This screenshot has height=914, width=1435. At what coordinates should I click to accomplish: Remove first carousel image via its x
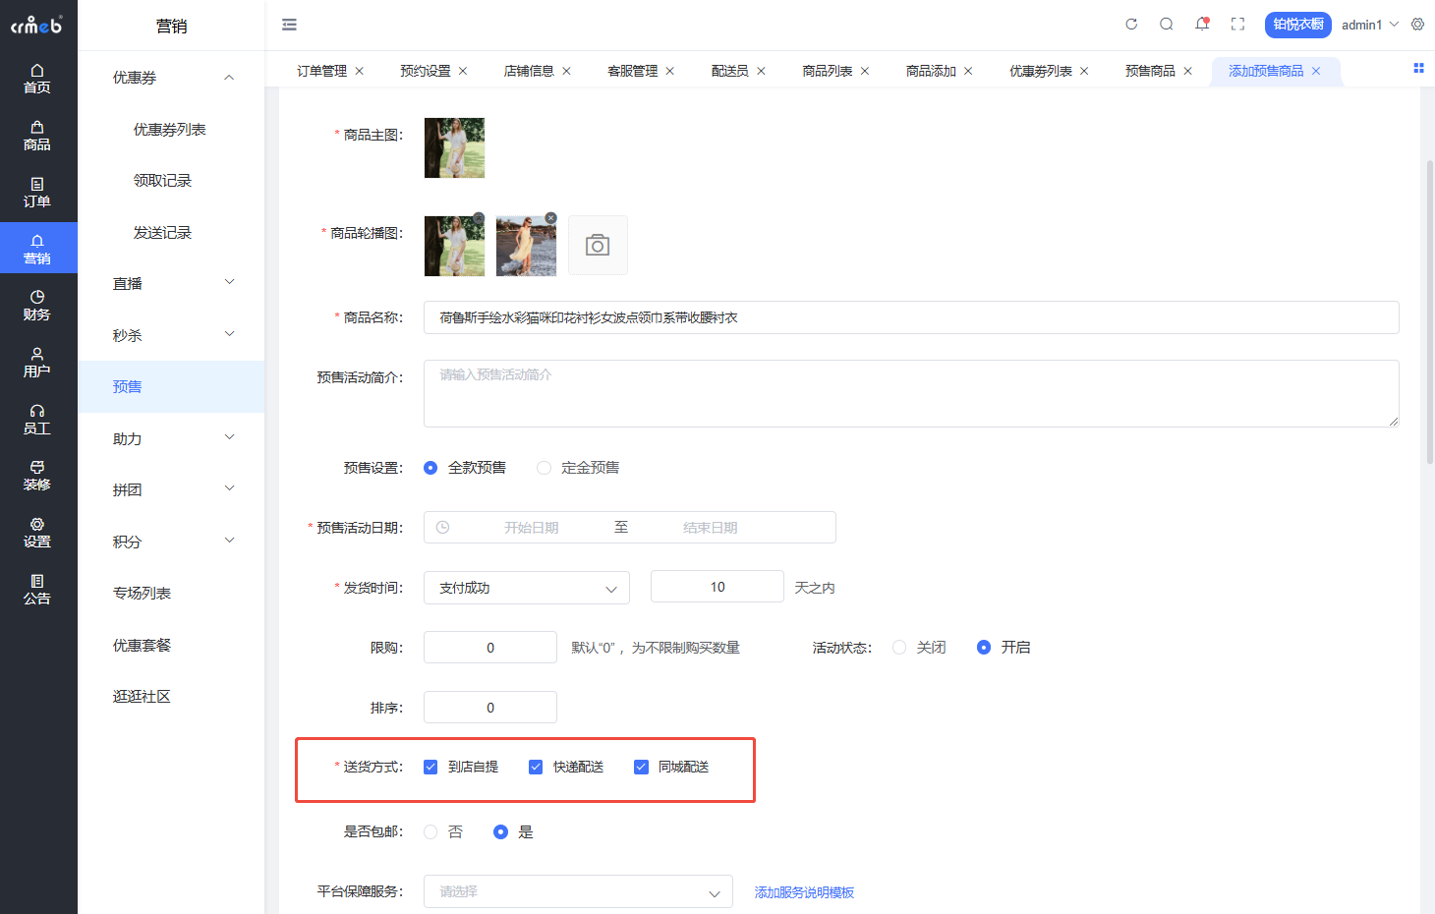pyautogui.click(x=479, y=218)
